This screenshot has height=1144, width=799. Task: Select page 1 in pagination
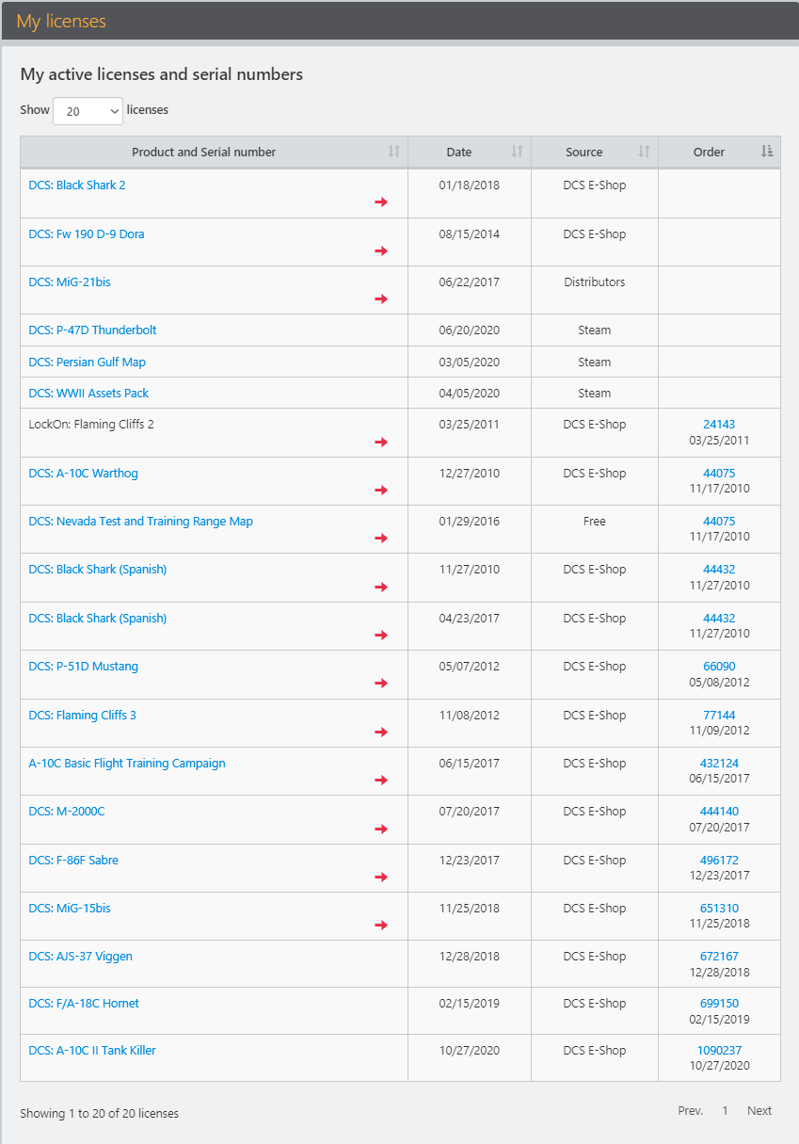tap(725, 1111)
